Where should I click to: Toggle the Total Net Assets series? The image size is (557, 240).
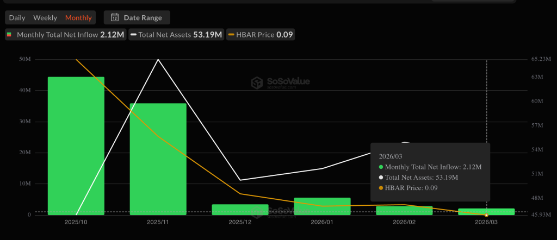[176, 35]
